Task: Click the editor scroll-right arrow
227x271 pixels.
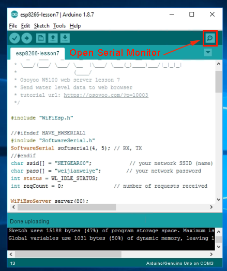Action: 211,207
